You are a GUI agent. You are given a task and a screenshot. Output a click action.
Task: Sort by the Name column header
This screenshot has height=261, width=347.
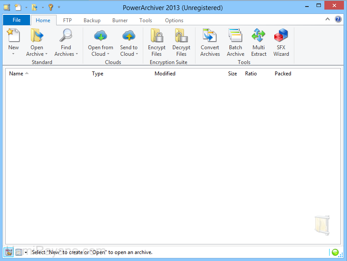[16, 74]
